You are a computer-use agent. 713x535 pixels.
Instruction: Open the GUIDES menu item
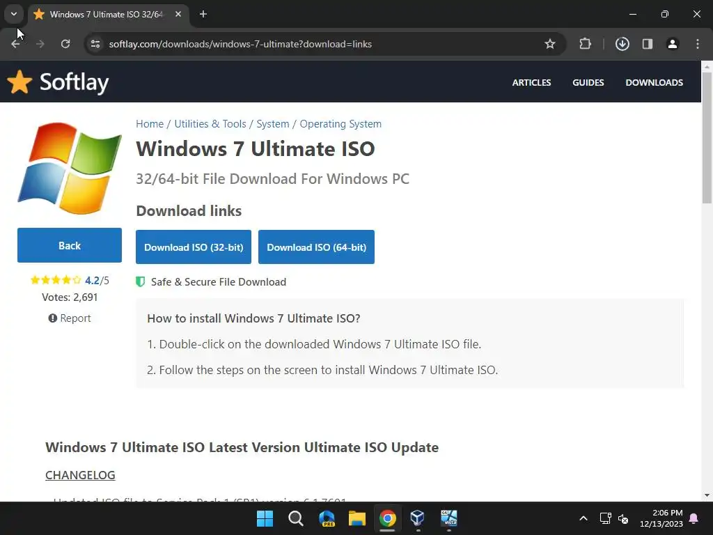click(588, 82)
